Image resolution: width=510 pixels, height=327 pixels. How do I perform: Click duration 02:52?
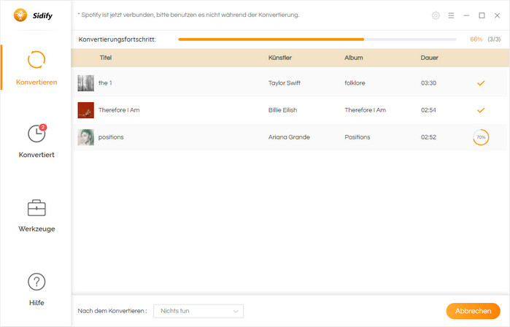pyautogui.click(x=428, y=137)
